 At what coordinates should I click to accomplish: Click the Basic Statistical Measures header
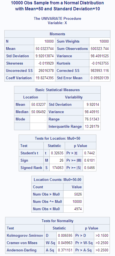coord(57,90)
